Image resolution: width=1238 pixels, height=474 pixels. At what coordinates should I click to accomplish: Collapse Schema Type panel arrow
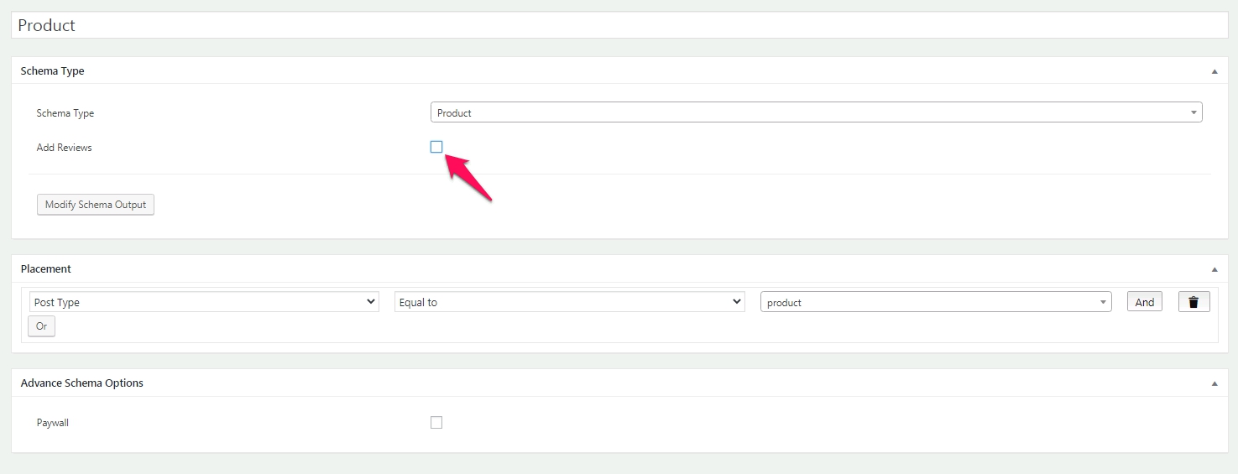pyautogui.click(x=1214, y=71)
